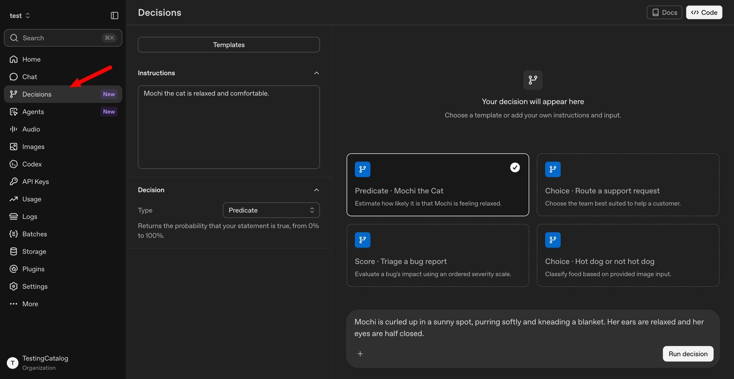Image resolution: width=734 pixels, height=379 pixels.
Task: Click the New badge next to Agents
Action: (109, 112)
